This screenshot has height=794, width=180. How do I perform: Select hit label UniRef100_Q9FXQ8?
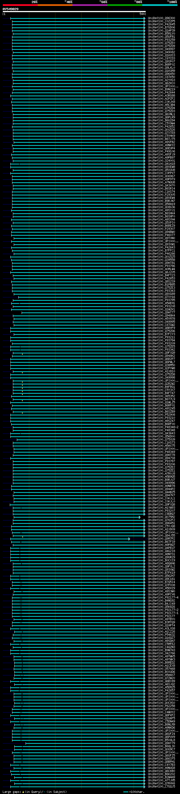pos(161,504)
